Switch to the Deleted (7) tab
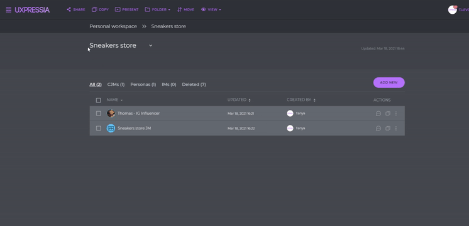This screenshot has height=226, width=469. pos(194,85)
